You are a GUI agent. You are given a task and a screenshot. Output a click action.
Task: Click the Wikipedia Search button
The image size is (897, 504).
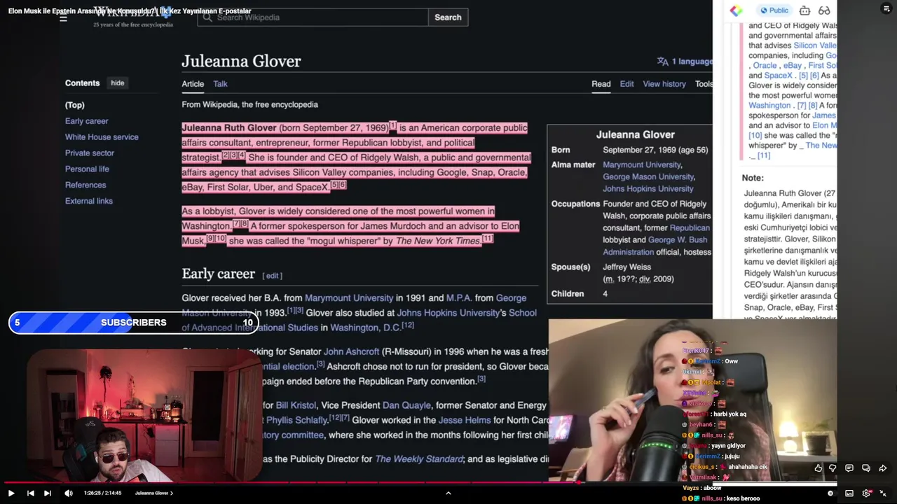point(448,17)
